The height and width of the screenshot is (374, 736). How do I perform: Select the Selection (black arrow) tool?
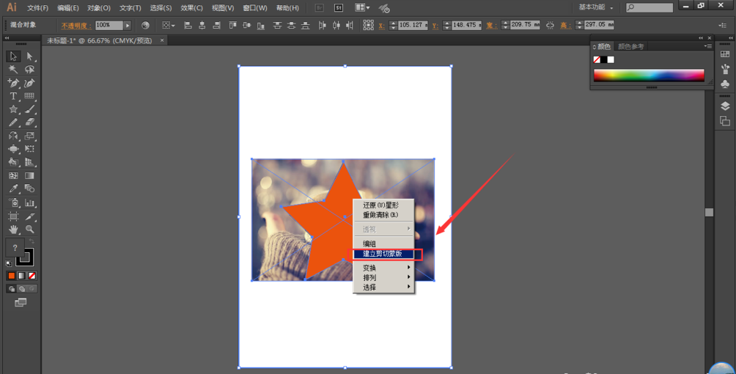[x=13, y=56]
